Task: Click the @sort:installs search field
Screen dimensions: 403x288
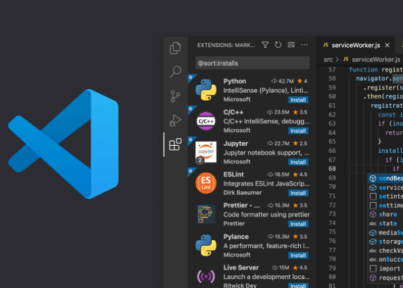Action: coord(252,63)
